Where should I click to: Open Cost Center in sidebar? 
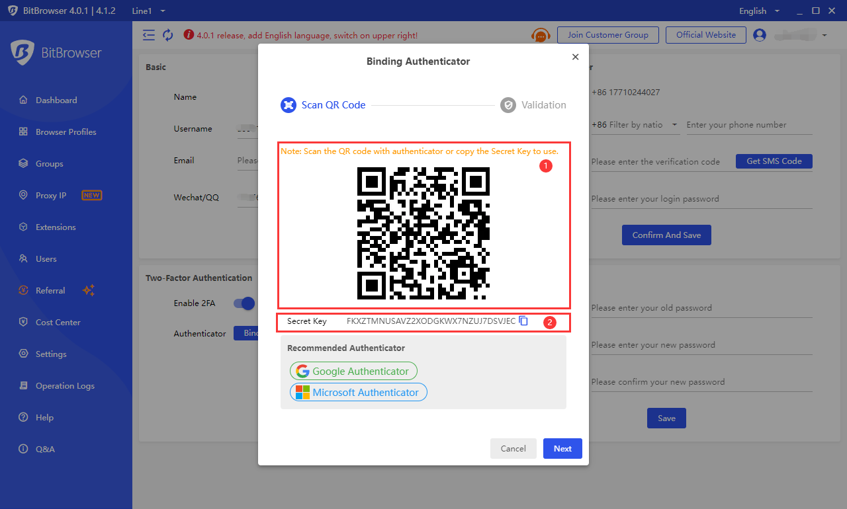[58, 322]
